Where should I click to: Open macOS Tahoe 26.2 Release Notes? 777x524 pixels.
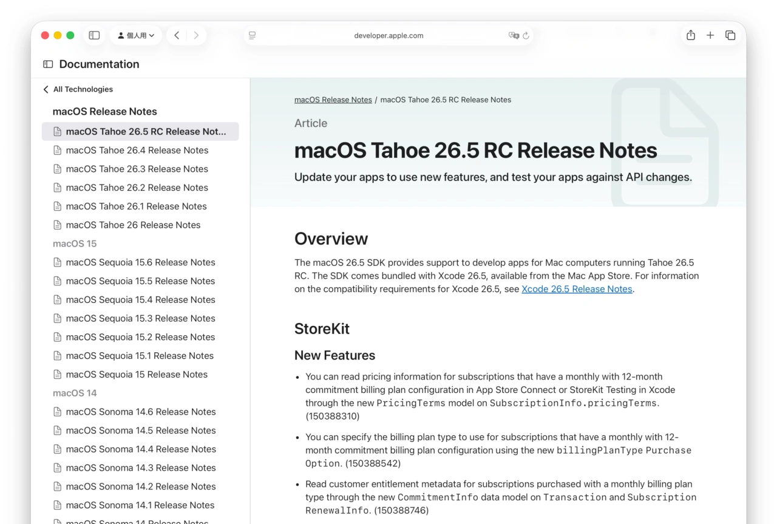coord(137,188)
